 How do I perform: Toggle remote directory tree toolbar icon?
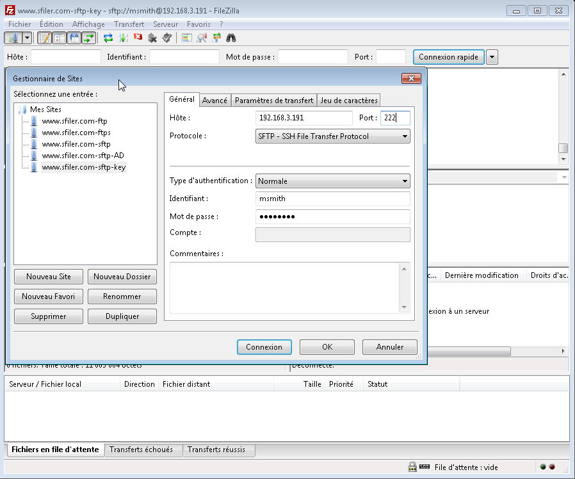click(74, 38)
